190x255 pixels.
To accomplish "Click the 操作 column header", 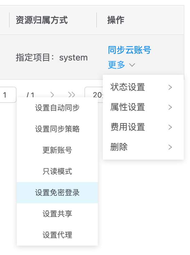I will [x=116, y=20].
